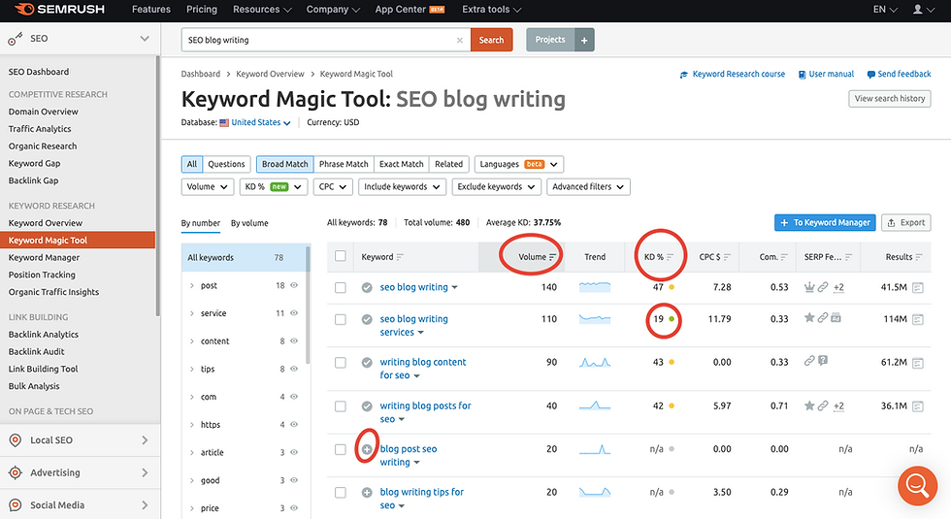Click the star SERP feature for seo blog writing services
The height and width of the screenshot is (519, 951).
809,318
